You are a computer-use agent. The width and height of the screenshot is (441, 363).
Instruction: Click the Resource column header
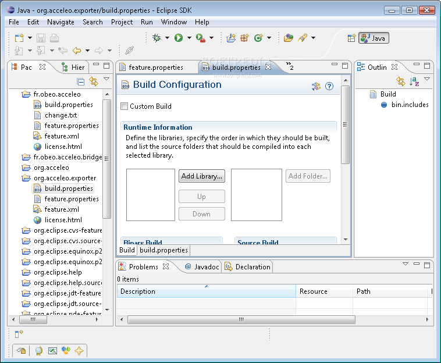pos(324,291)
